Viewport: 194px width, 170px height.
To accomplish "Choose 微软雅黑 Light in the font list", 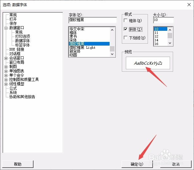I will pyautogui.click(x=89, y=47).
